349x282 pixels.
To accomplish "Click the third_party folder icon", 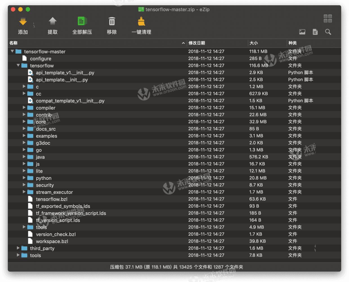I will (24, 248).
